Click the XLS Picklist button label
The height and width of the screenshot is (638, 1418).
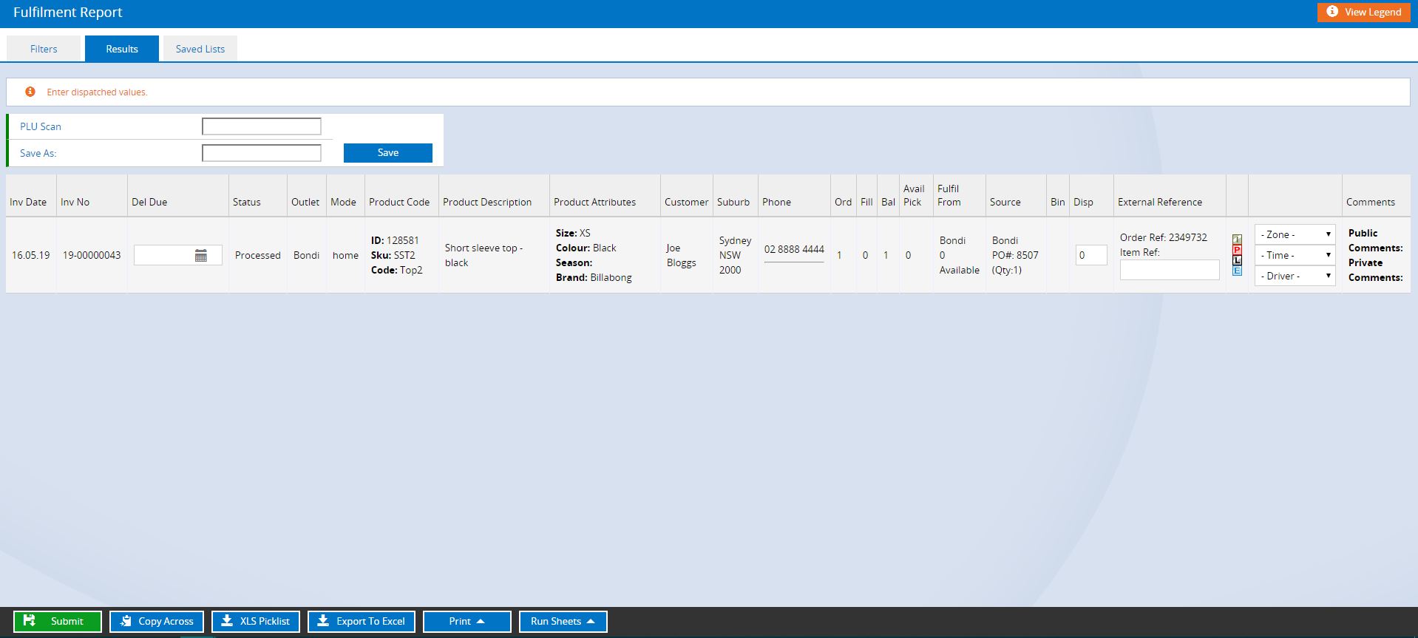pyautogui.click(x=265, y=621)
